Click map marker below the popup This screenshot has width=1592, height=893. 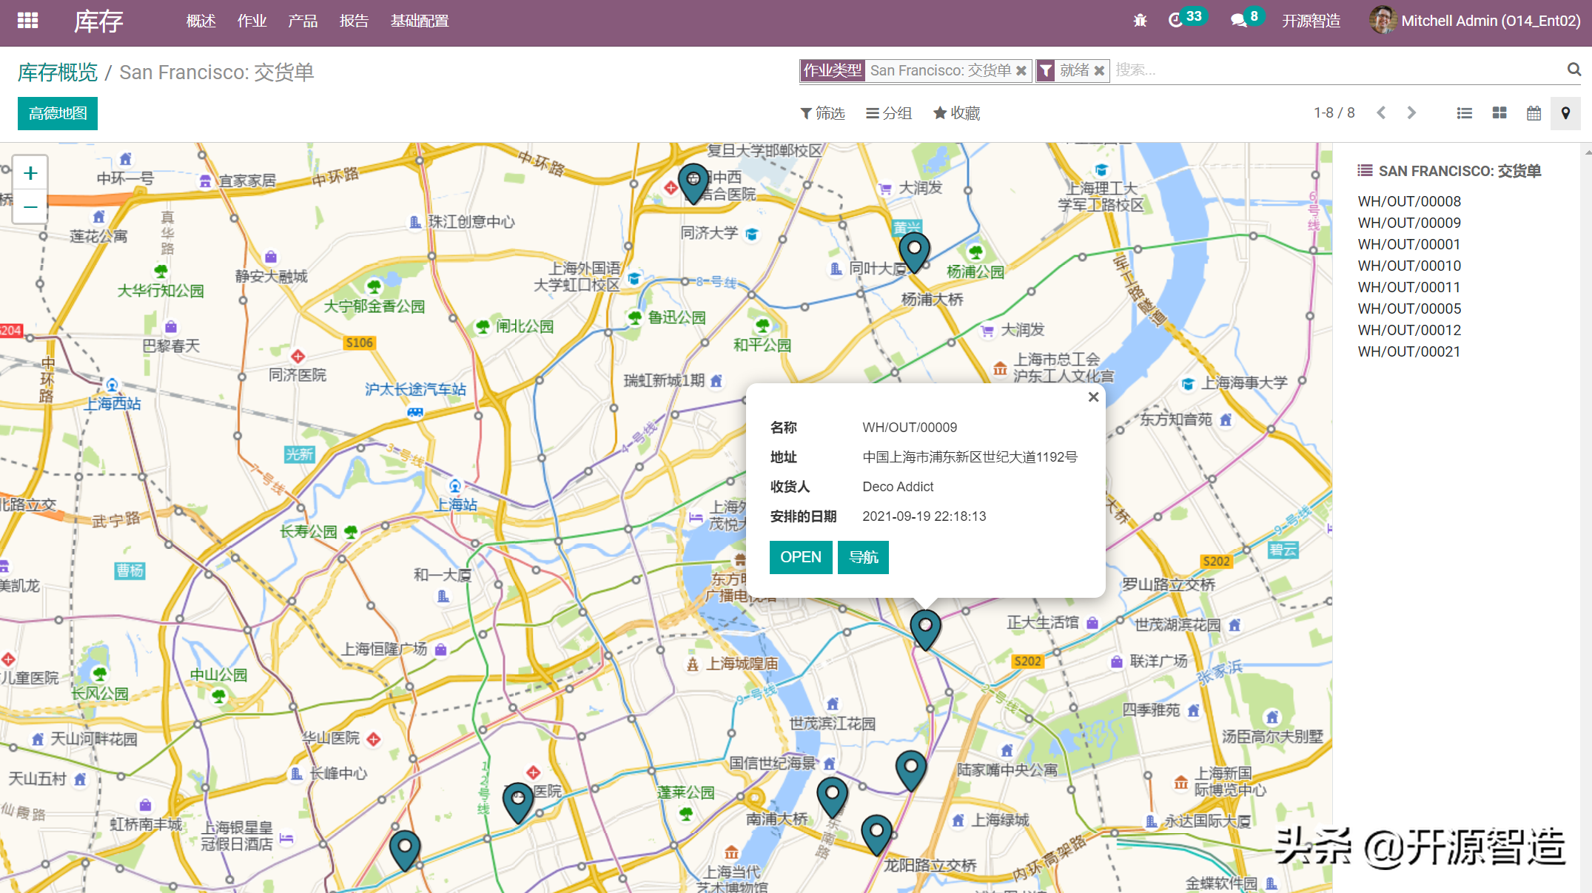pos(925,630)
